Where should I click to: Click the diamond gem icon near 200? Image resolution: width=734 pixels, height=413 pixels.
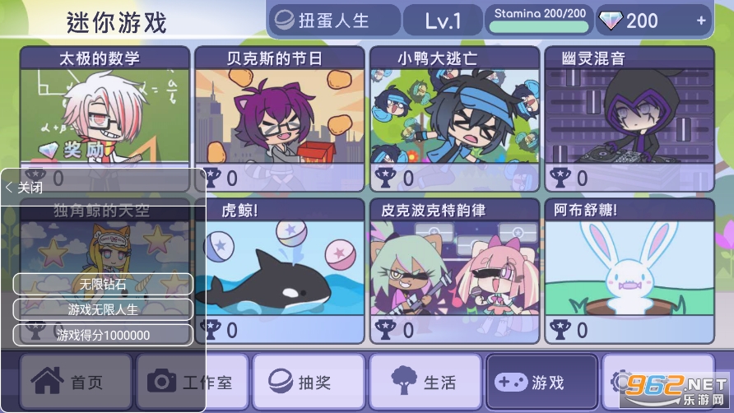pyautogui.click(x=611, y=21)
